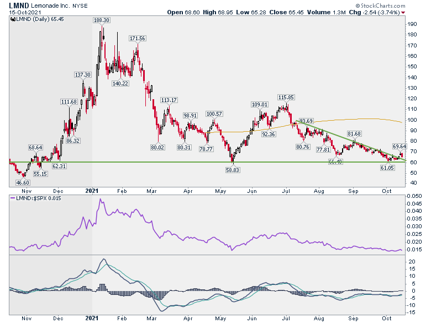Click the 61.05 price label

tap(387, 168)
